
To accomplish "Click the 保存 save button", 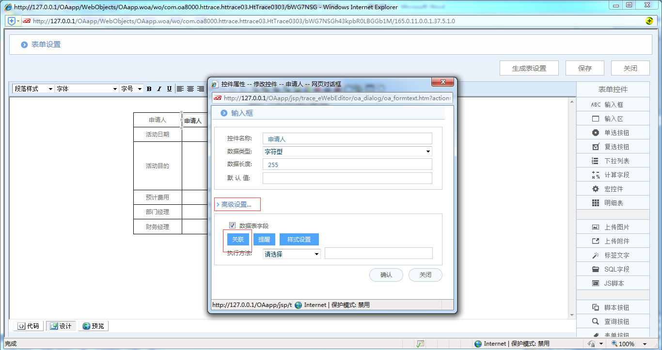I will tap(585, 68).
